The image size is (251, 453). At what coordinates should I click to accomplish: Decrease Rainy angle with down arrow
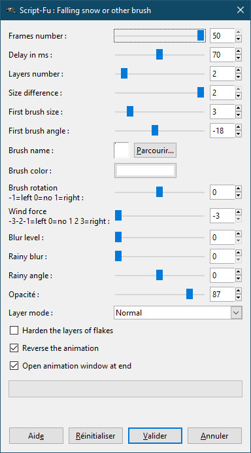pyautogui.click(x=239, y=279)
